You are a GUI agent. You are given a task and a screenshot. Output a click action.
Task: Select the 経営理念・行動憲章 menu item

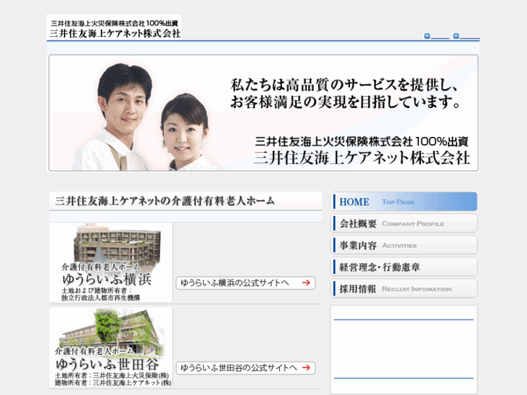[x=404, y=267]
